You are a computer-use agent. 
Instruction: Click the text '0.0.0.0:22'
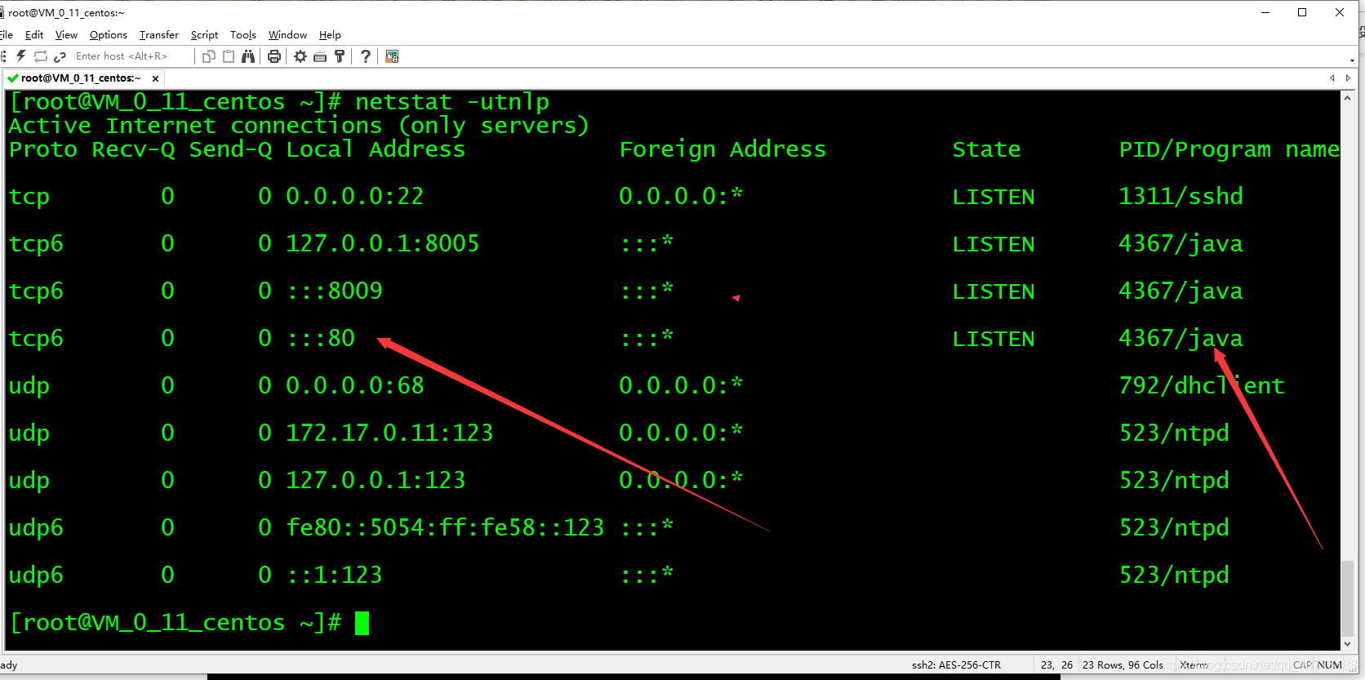354,197
